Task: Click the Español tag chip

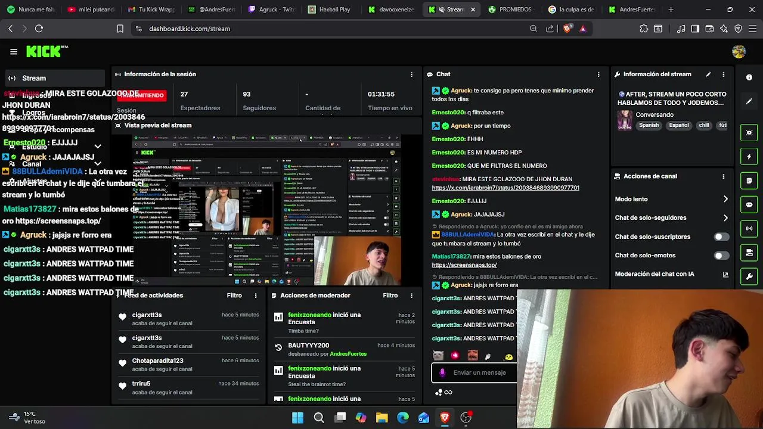Action: tap(678, 126)
